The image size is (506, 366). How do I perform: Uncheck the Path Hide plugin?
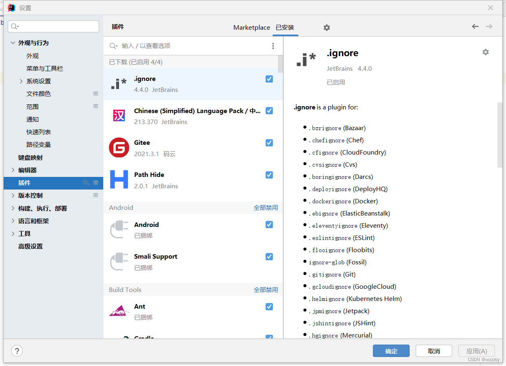click(x=269, y=175)
